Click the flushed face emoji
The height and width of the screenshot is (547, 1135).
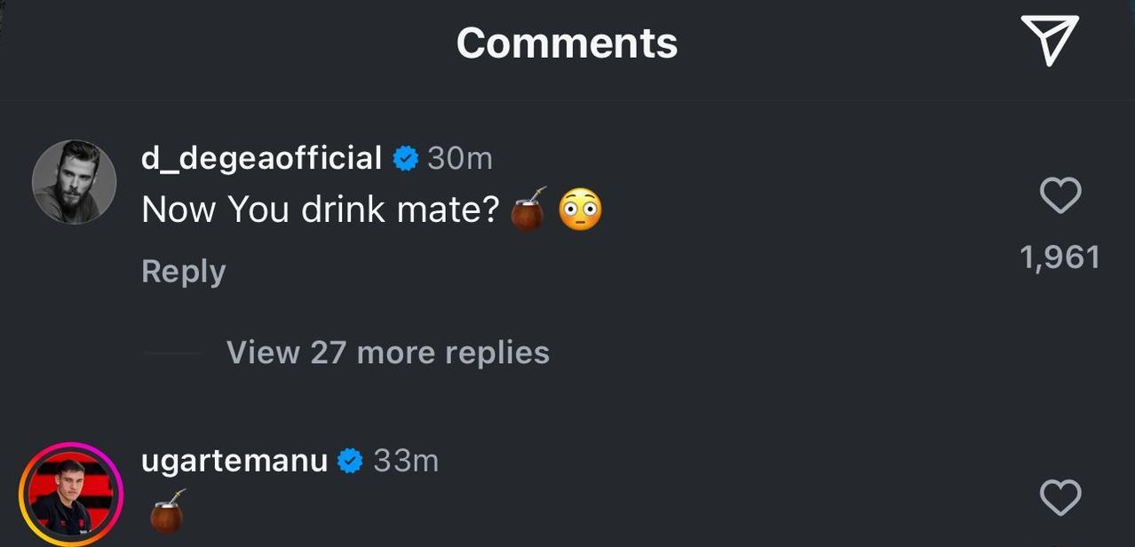[580, 210]
